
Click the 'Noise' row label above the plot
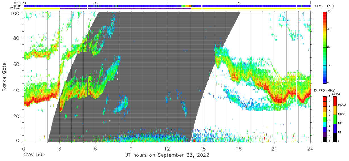click(x=16, y=6)
